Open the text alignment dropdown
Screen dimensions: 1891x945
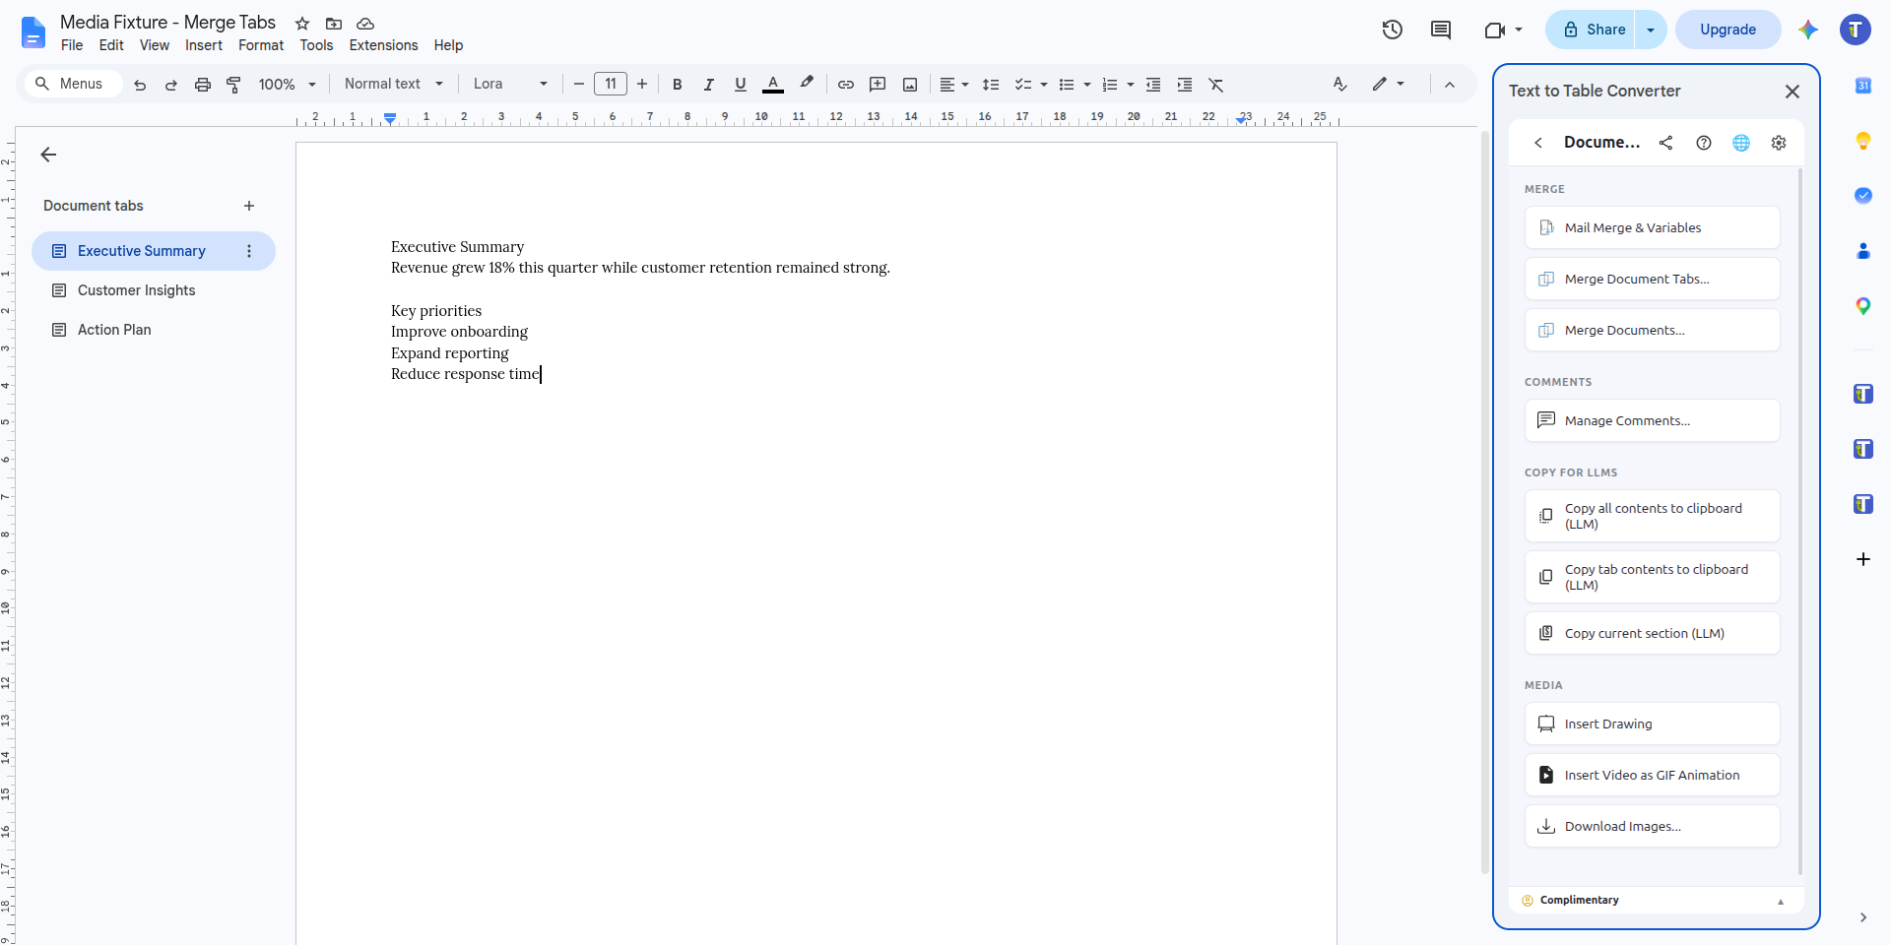tap(953, 85)
